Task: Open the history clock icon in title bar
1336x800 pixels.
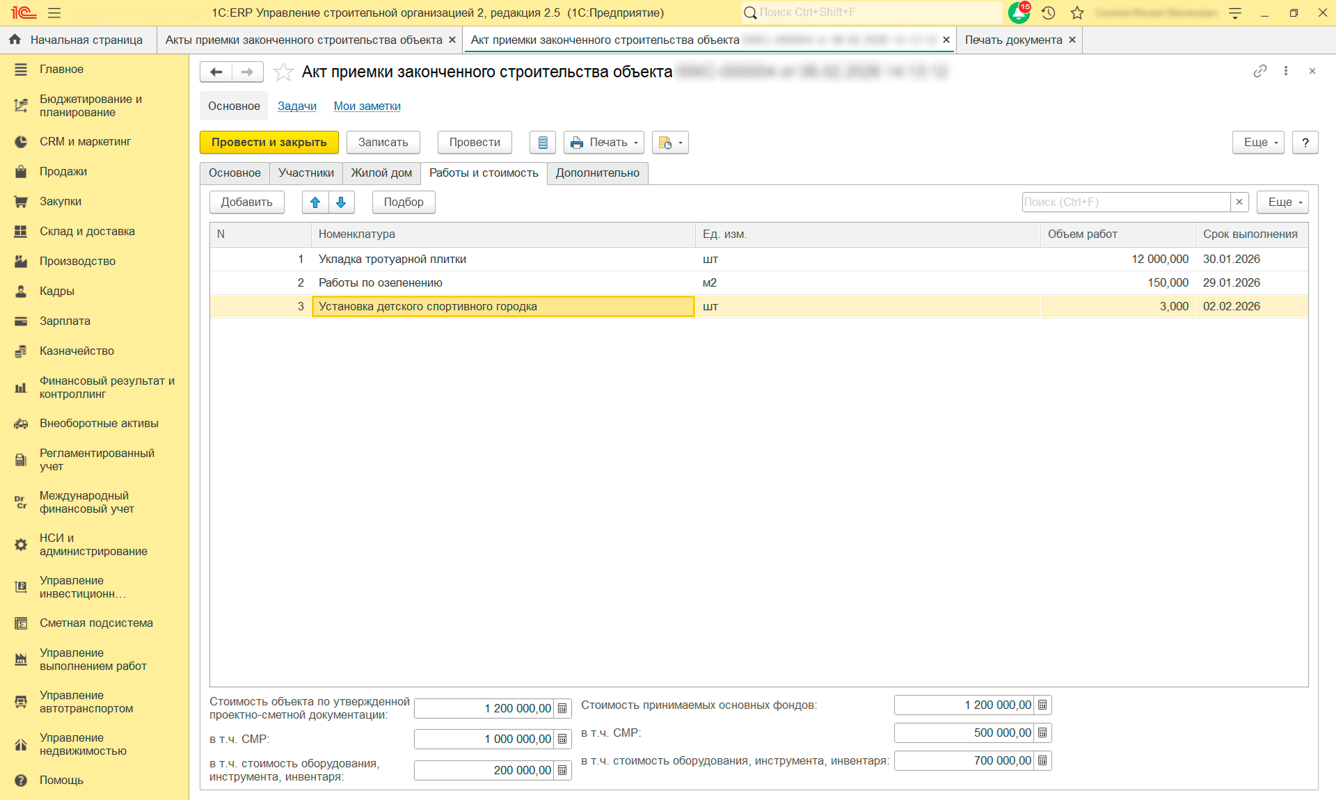Action: (x=1049, y=13)
